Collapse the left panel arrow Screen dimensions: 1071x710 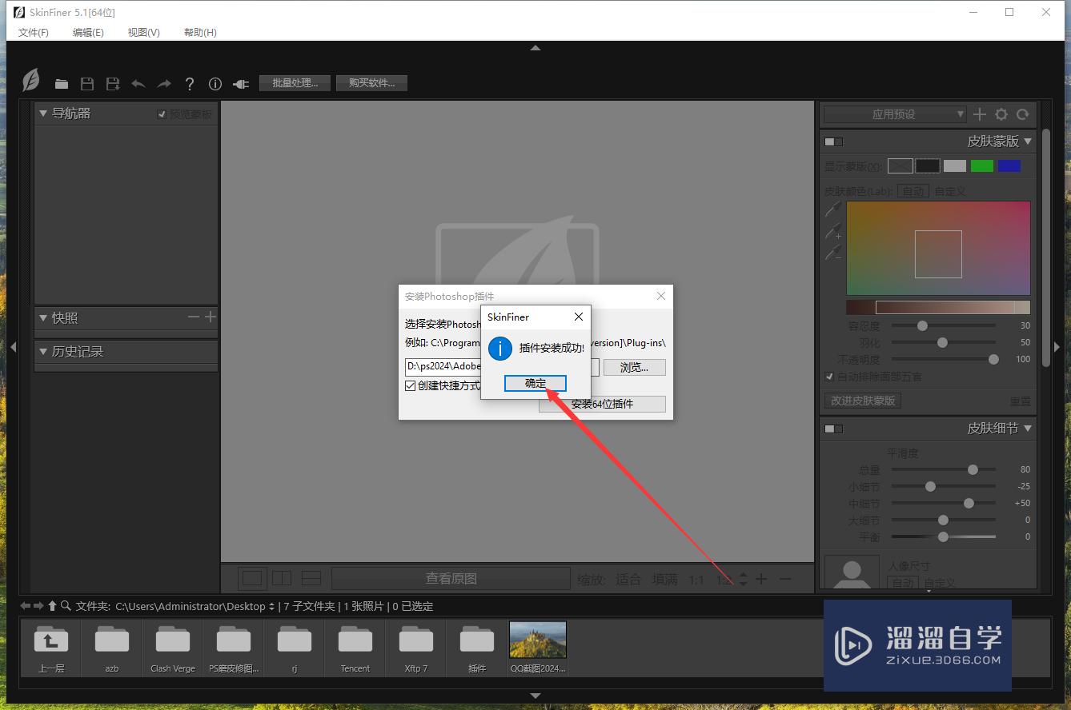click(13, 346)
